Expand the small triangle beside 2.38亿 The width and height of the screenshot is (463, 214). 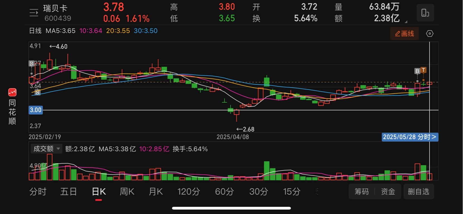406,22
